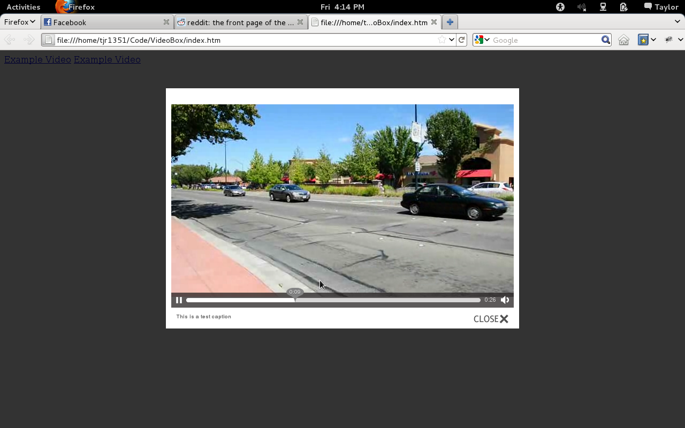This screenshot has width=685, height=428.
Task: Open the network status icon
Action: click(x=603, y=7)
